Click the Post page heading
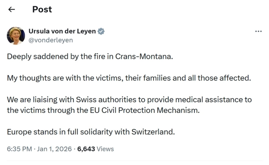Screen dimensions: 269x165 coord(42,10)
